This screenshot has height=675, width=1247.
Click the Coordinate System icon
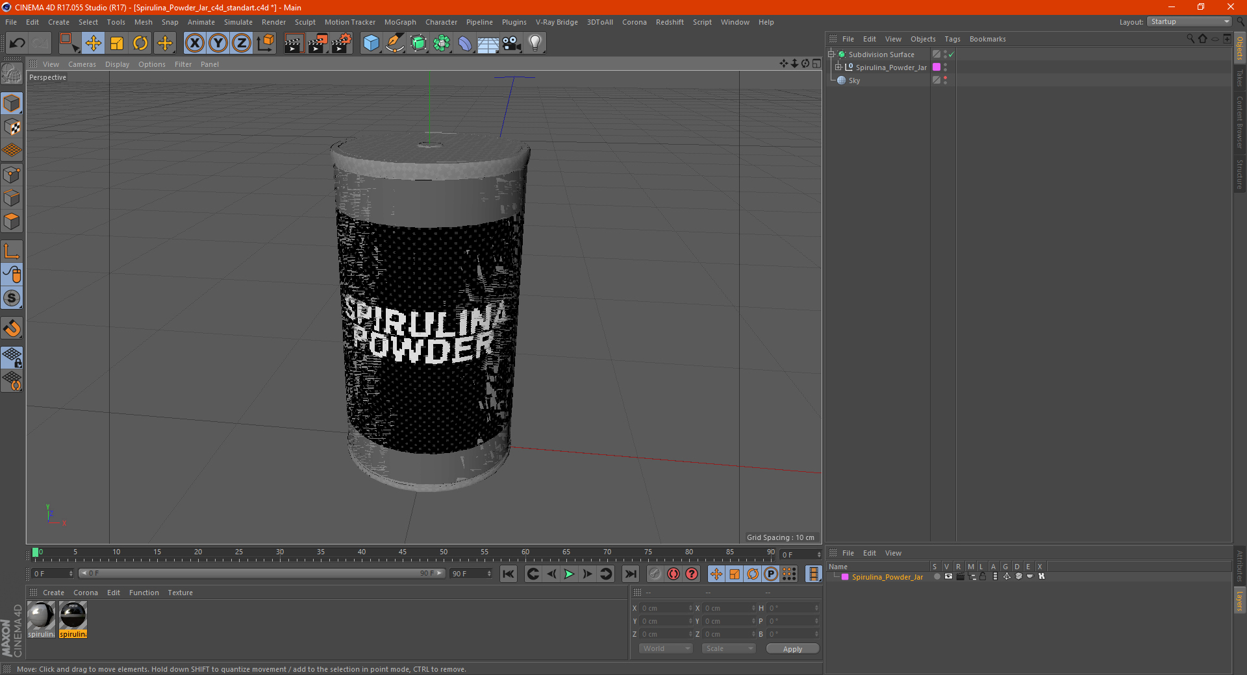click(266, 43)
